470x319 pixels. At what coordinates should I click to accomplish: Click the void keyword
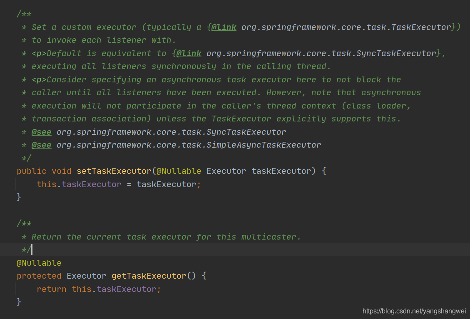pyautogui.click(x=62, y=171)
